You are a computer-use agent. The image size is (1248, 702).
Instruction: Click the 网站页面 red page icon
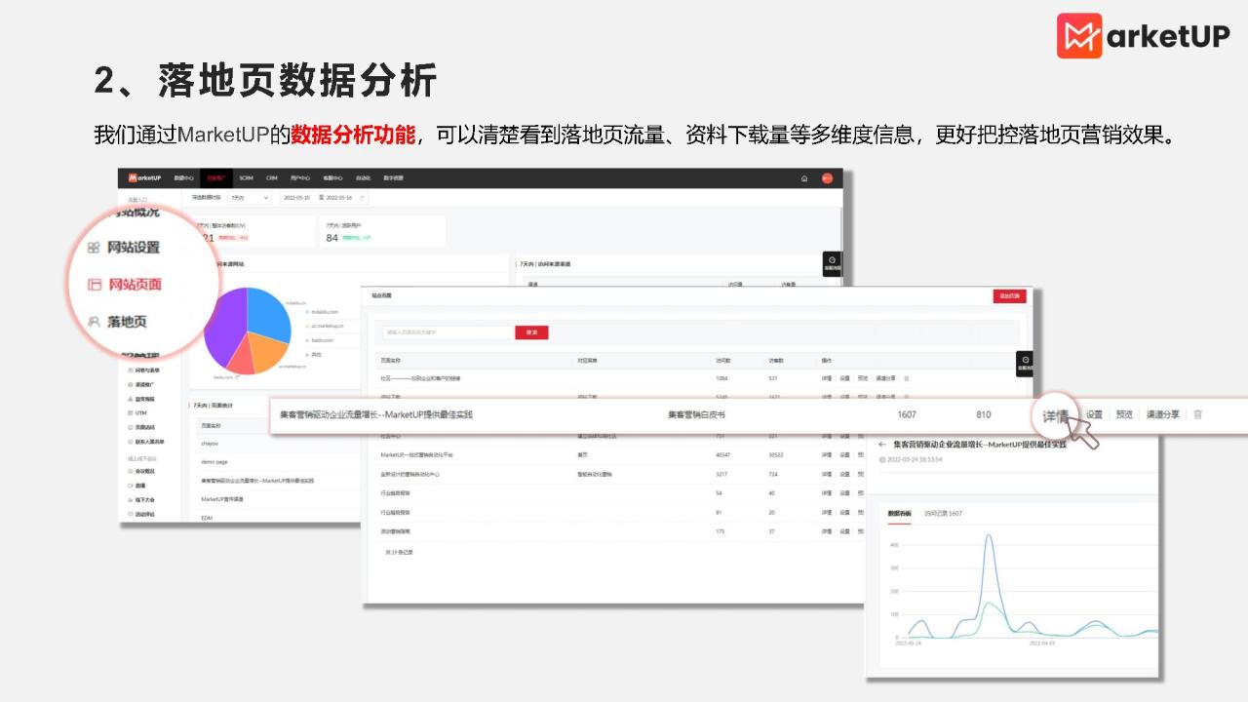pos(95,285)
